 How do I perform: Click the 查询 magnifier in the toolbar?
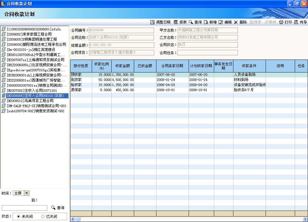191,22
